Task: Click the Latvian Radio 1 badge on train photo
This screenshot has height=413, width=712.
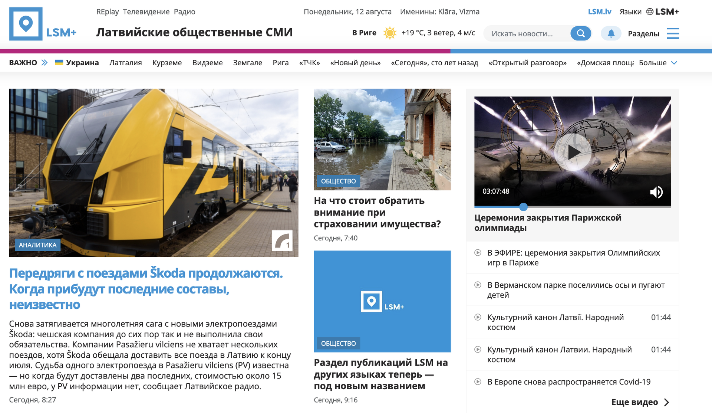Action: 282,240
